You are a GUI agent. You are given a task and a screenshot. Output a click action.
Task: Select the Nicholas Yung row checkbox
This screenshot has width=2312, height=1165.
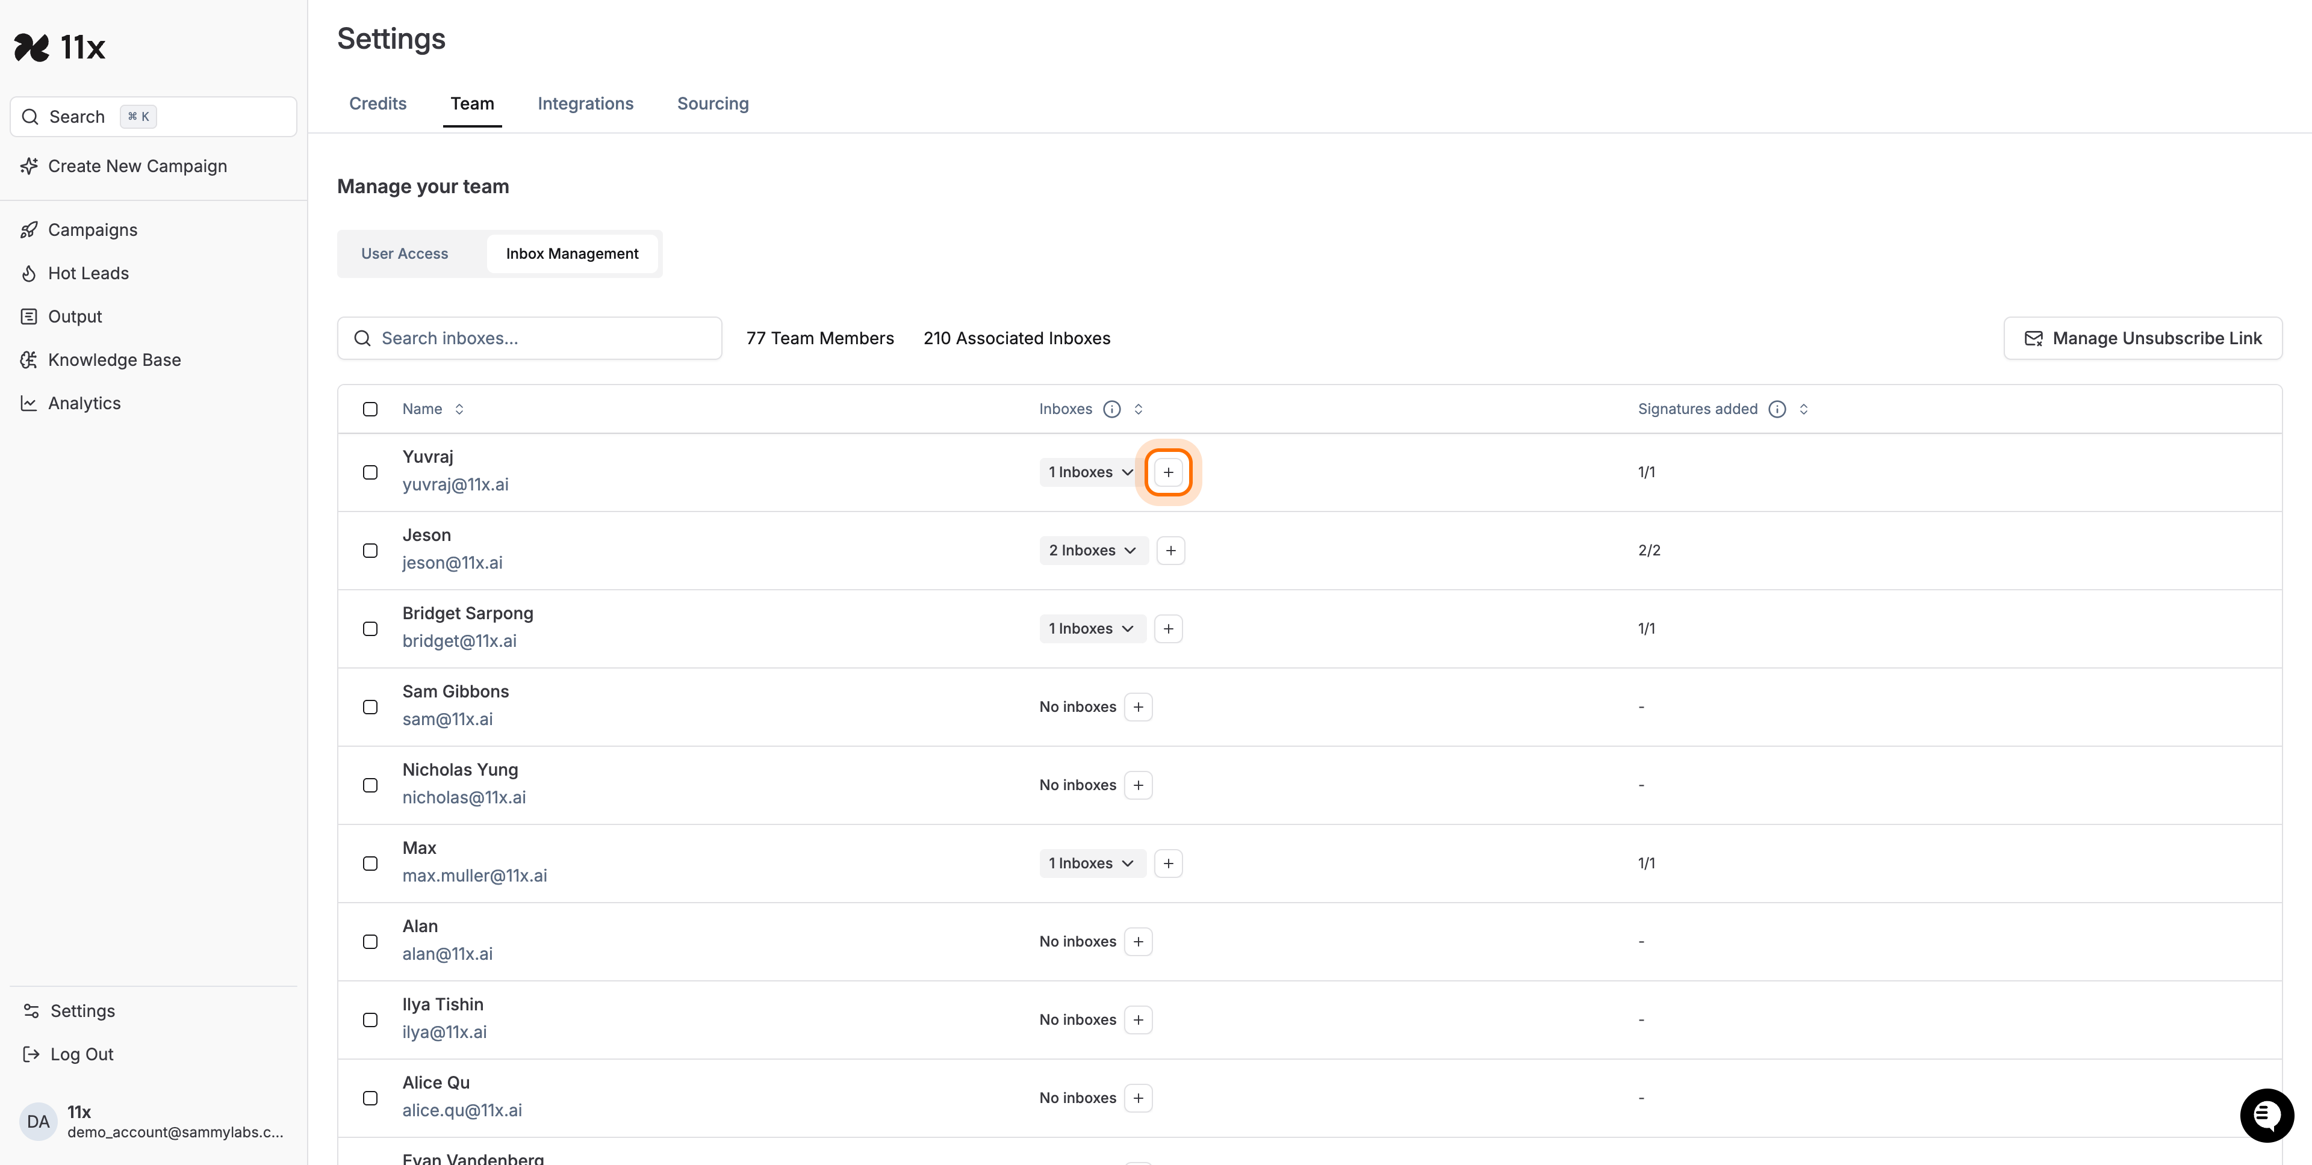(x=370, y=785)
